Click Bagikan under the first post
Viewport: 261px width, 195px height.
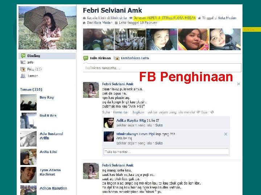138,112
